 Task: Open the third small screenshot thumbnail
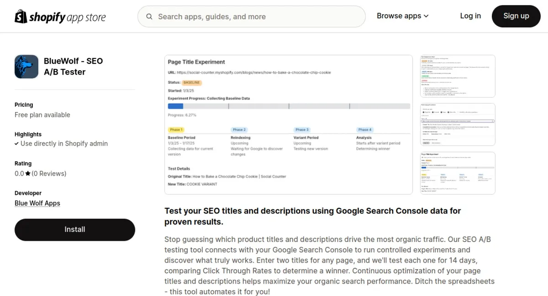[458, 173]
